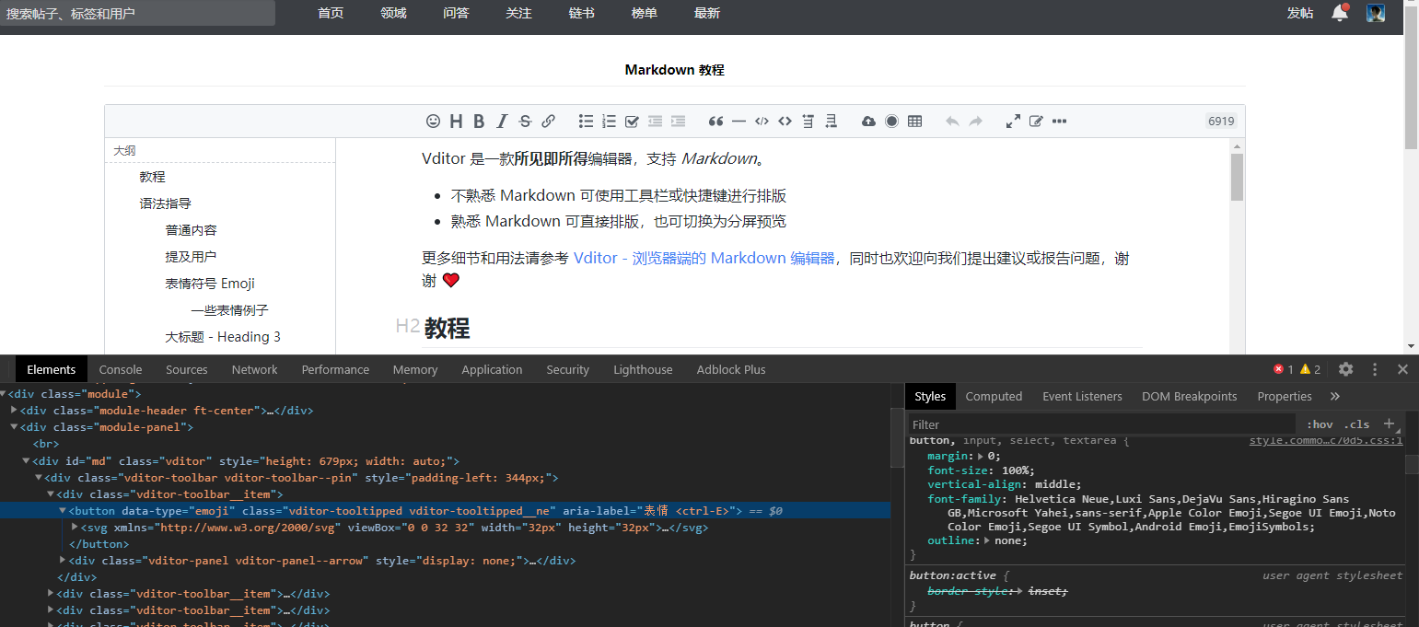Toggle task list formatting
1419x627 pixels.
point(632,121)
